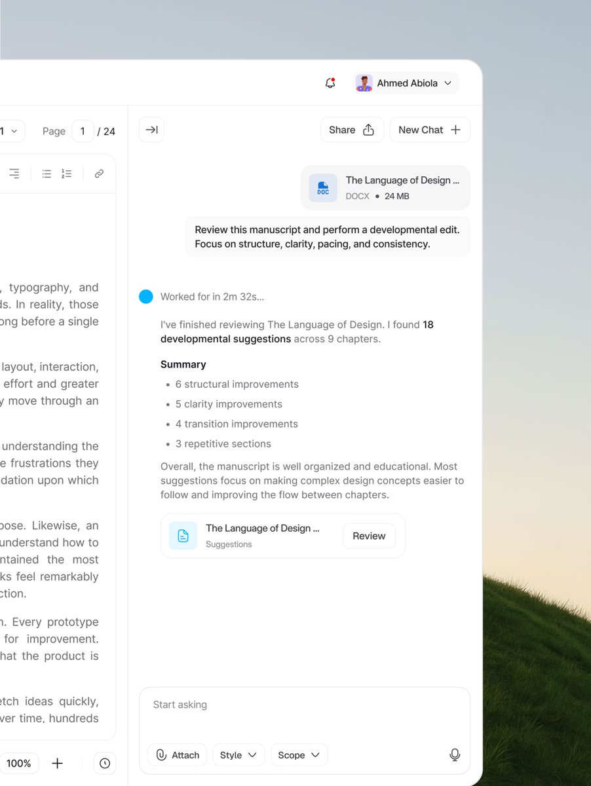Viewport: 591px width, 786px height.
Task: Click the Summary heading
Action: [183, 364]
